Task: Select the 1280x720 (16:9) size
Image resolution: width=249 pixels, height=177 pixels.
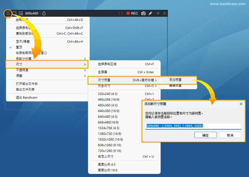Action: point(116,134)
